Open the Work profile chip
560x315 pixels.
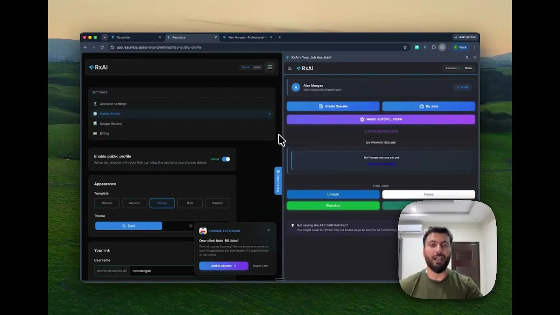pyautogui.click(x=461, y=47)
